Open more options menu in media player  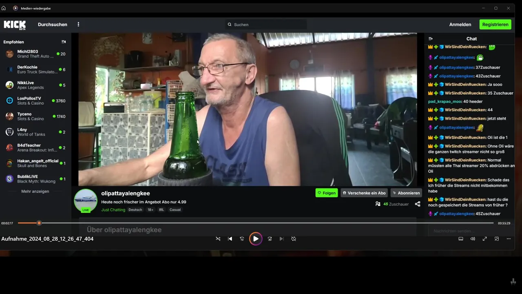point(509,239)
